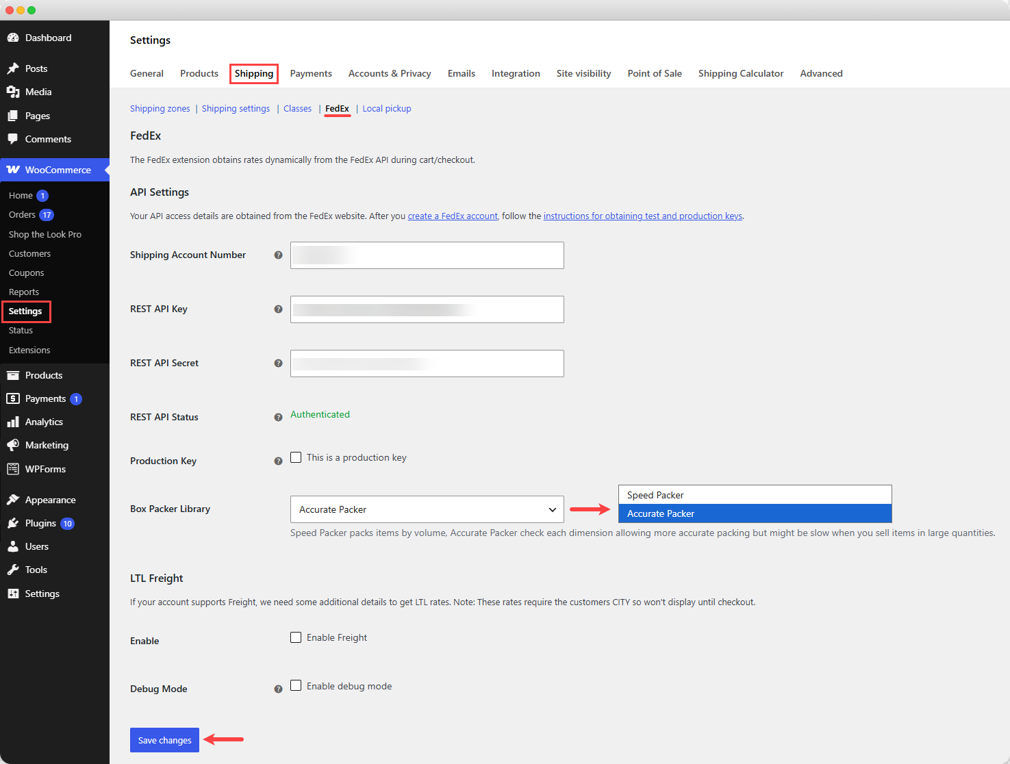Click the Plugins plug icon
The width and height of the screenshot is (1010, 764).
13,523
